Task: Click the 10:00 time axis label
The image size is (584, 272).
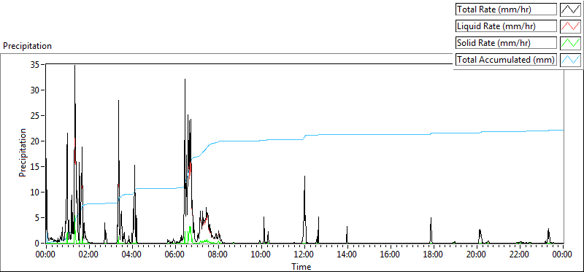Action: [261, 254]
